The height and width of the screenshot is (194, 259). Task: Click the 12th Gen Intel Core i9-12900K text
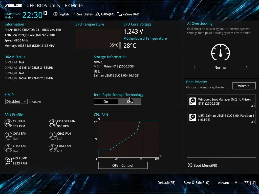[30, 35]
